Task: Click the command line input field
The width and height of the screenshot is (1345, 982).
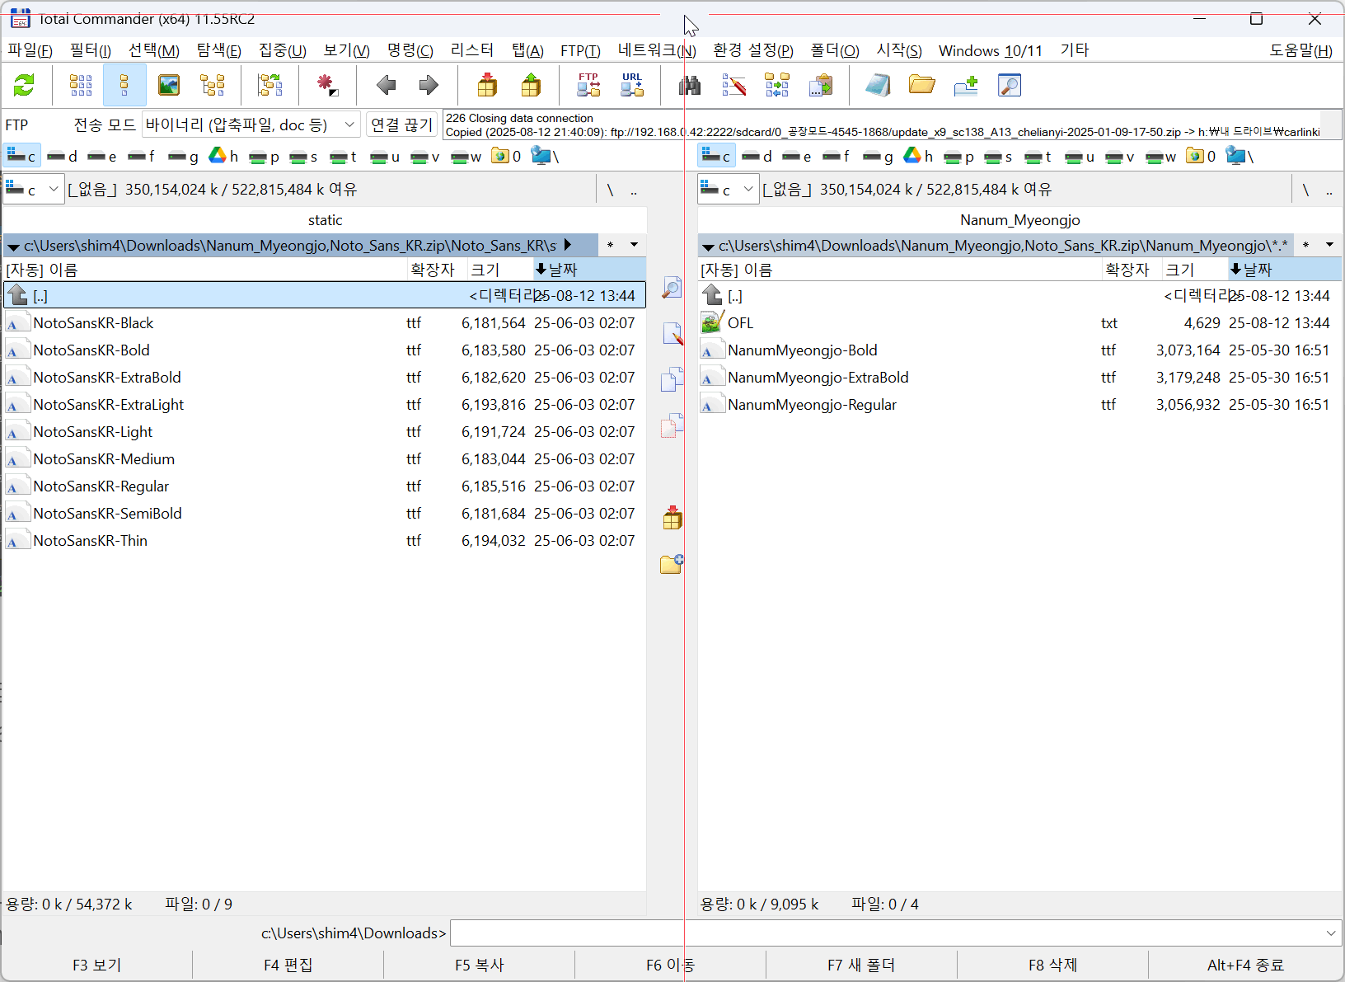Action: point(887,933)
